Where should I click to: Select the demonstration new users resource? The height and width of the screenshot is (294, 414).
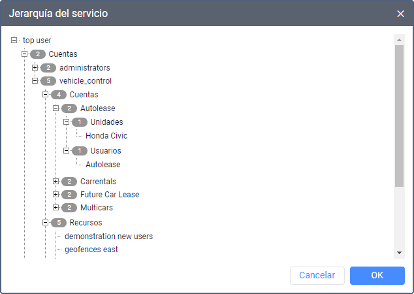(x=108, y=236)
